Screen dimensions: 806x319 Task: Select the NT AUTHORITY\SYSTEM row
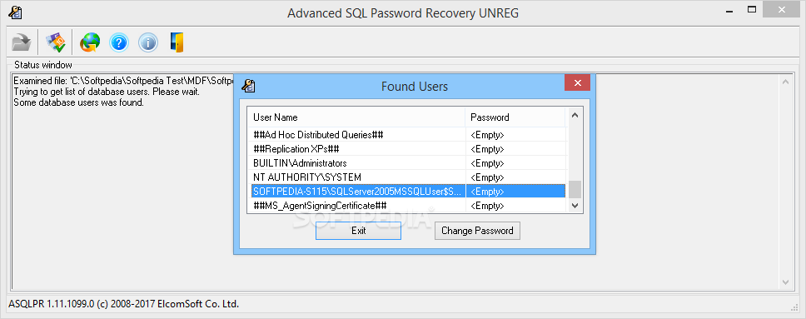(x=408, y=177)
